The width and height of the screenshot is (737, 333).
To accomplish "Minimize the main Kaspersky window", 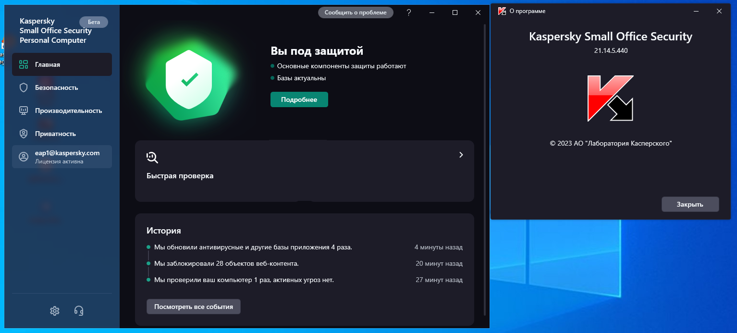I will (x=432, y=12).
